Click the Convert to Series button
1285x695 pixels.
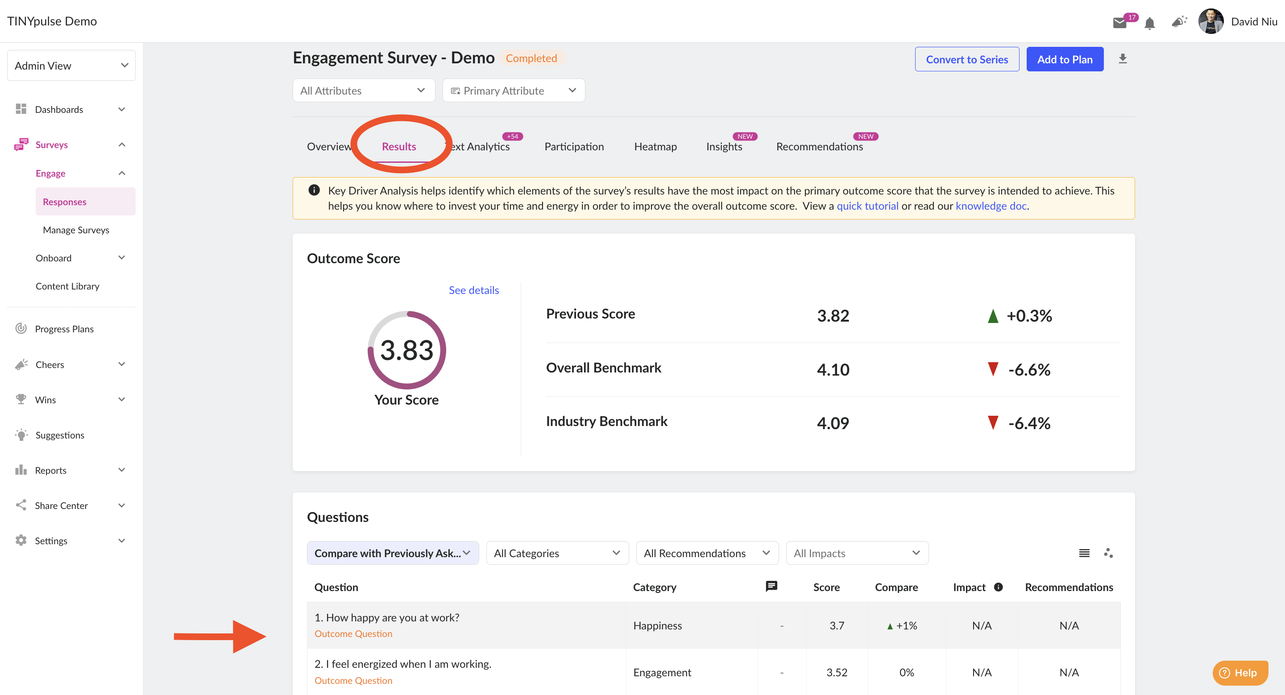(x=967, y=59)
